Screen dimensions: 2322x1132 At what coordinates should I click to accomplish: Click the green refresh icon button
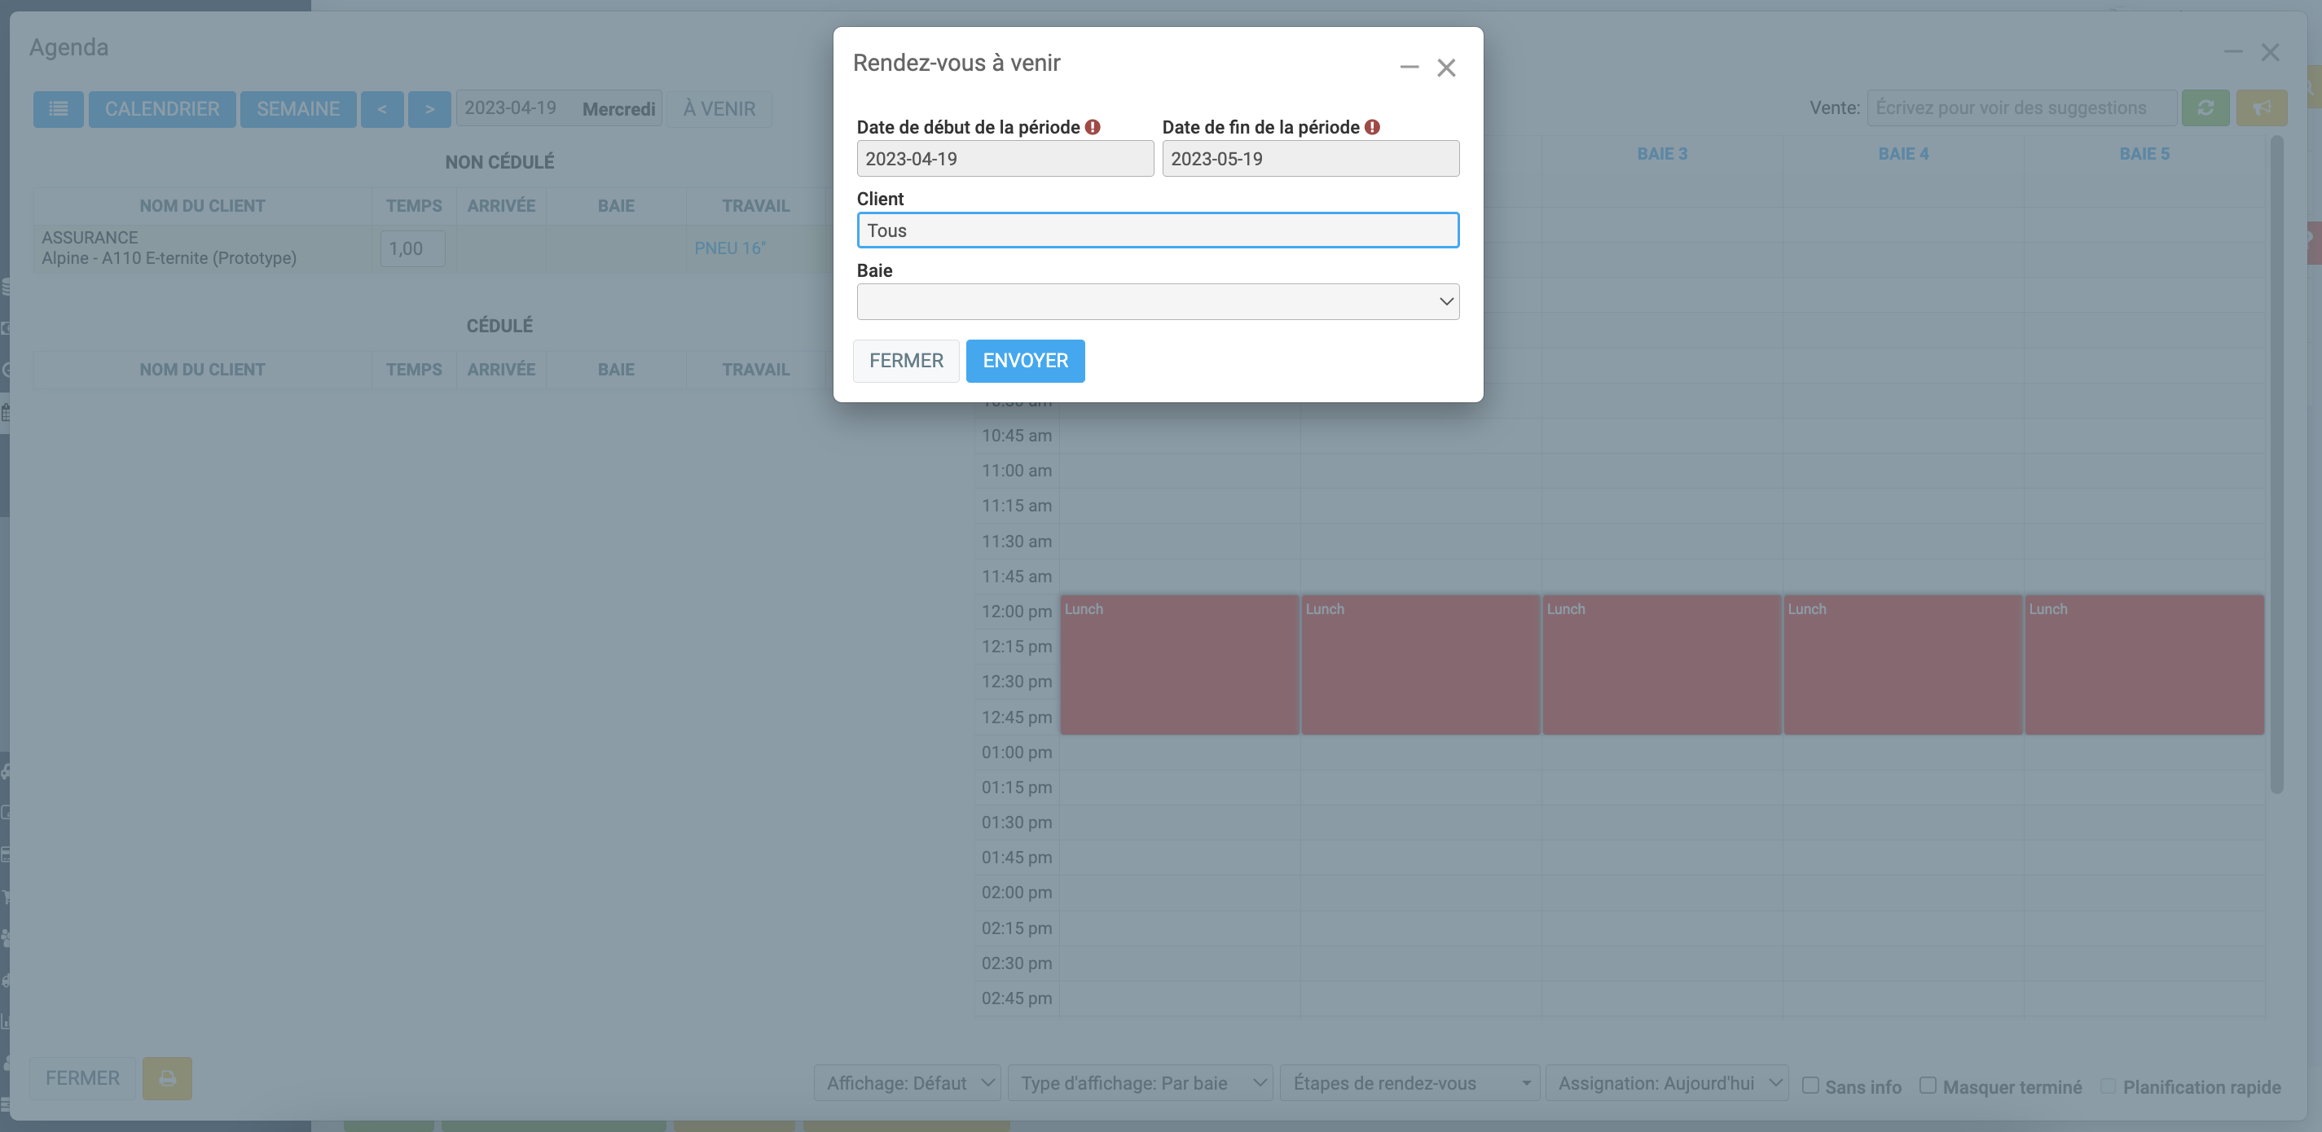coord(2205,108)
